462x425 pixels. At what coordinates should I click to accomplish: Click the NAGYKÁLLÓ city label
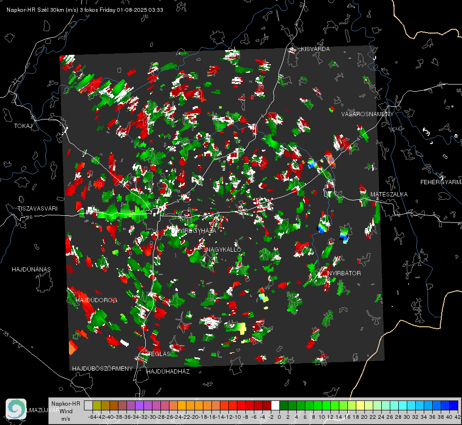224,249
